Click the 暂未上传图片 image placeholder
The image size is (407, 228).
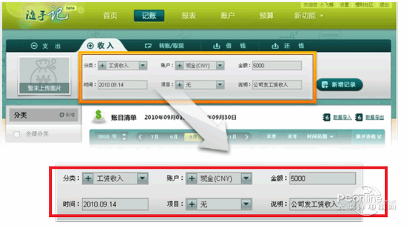pos(45,76)
